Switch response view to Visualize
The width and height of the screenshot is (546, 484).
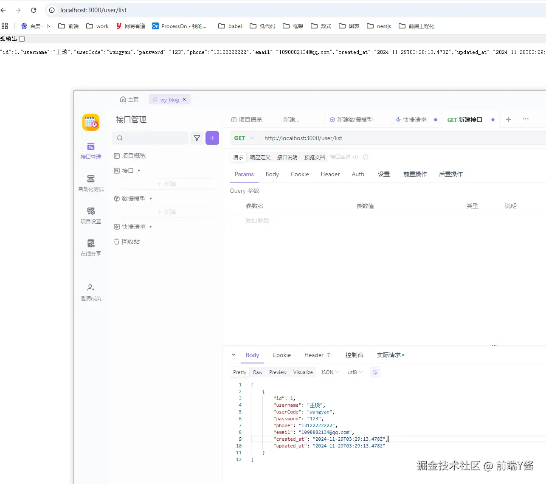303,372
